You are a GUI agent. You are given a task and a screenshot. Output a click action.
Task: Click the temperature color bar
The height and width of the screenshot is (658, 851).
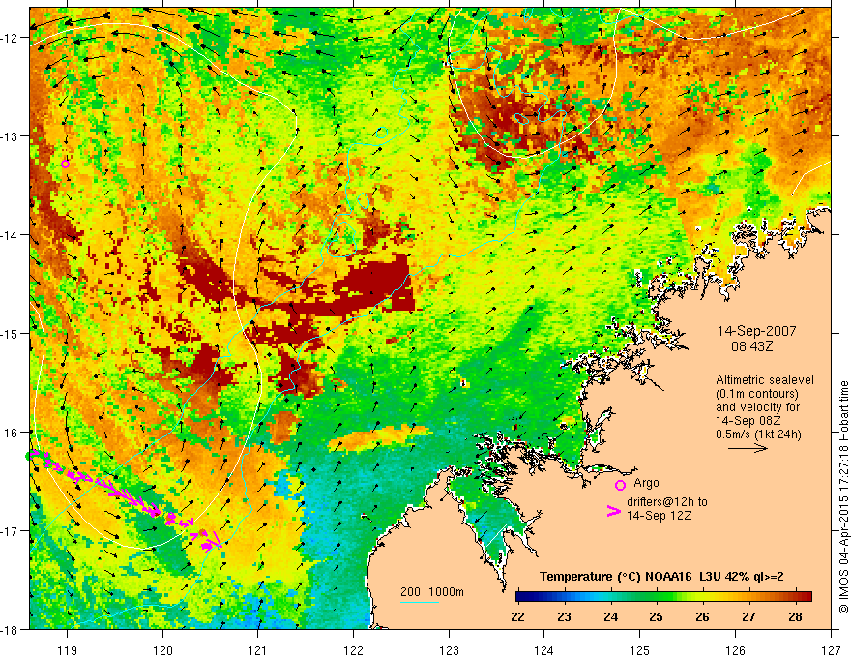(x=663, y=596)
